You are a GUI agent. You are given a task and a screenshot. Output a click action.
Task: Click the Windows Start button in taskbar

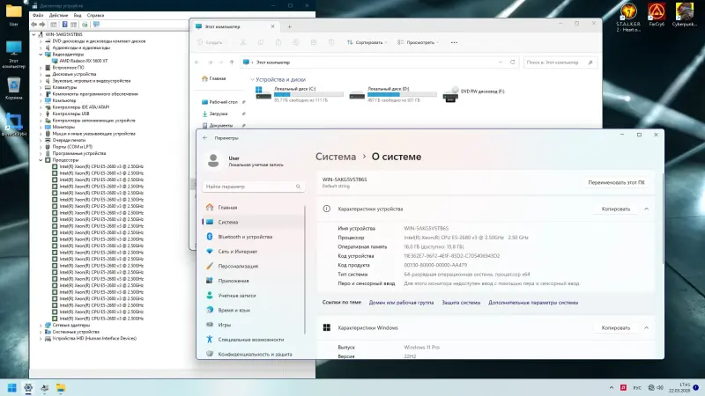(11, 387)
